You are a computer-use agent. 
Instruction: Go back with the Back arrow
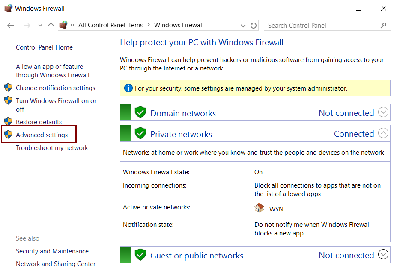[11, 26]
